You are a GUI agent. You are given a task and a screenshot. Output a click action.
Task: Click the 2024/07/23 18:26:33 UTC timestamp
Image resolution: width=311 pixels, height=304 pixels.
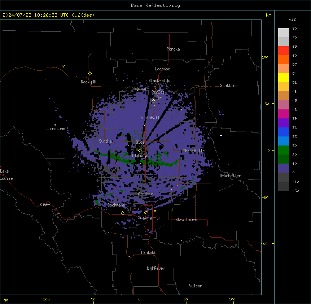coord(36,15)
